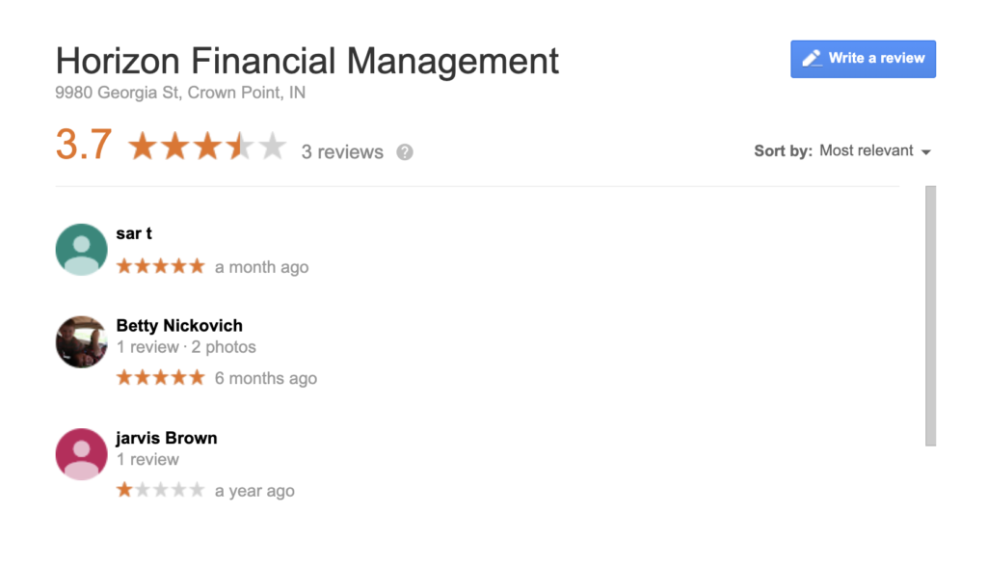Open the reviews help question mark icon
Viewport: 987px width, 568px height.
point(405,152)
